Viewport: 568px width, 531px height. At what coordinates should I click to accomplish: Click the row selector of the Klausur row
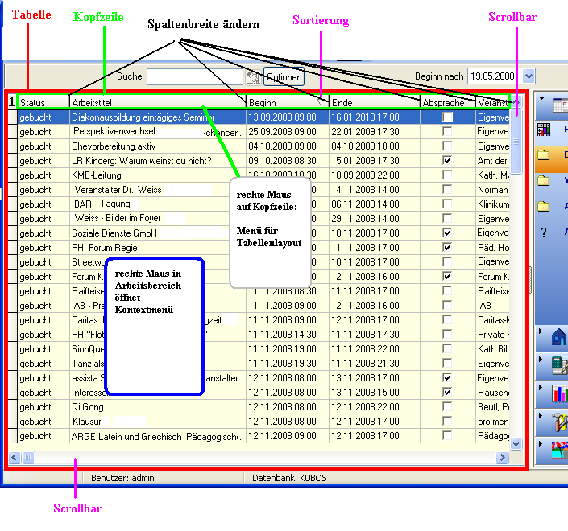(13, 422)
